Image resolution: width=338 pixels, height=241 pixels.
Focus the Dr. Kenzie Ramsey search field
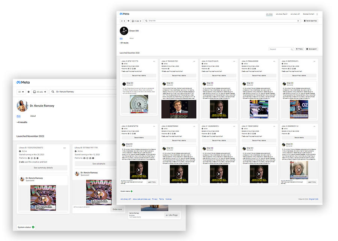tap(83, 92)
